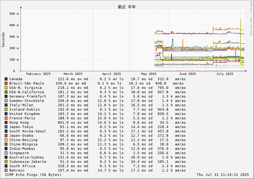This screenshot has width=254, height=179.
Task: Click the '31.3 ms' Singapore median value
Action: pyautogui.click(x=67, y=153)
